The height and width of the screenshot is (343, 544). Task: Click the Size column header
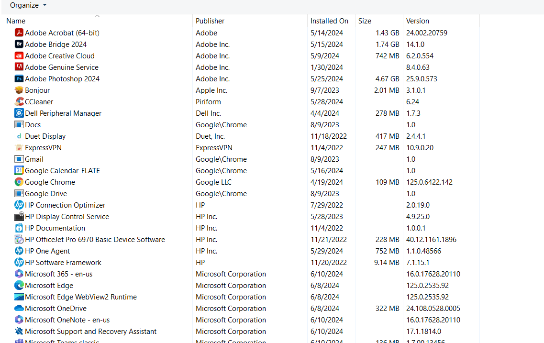(365, 21)
